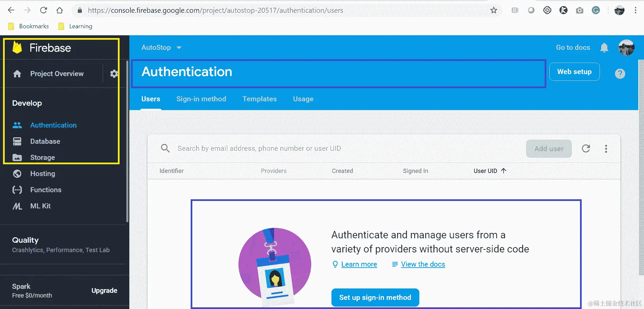Viewport: 644px width, 309px height.
Task: Open the help question mark icon
Action: (x=620, y=74)
